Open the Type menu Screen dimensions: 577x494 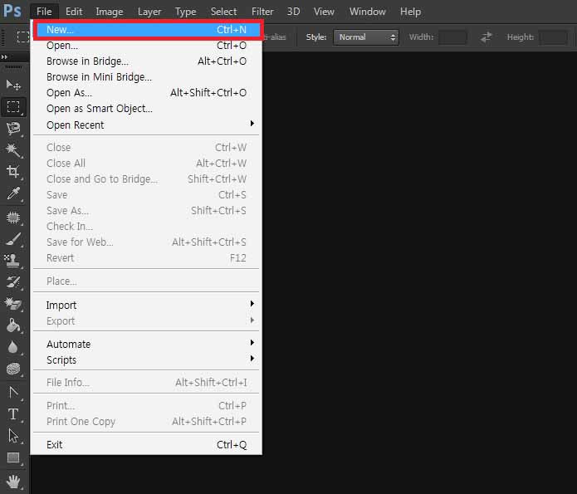pos(186,12)
